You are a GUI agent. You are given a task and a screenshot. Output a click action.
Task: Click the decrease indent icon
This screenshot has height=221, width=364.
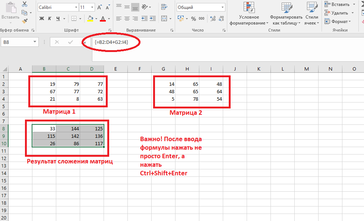tap(145, 19)
